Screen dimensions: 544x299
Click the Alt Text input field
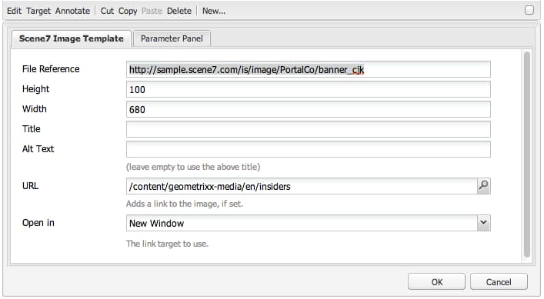pyautogui.click(x=308, y=149)
